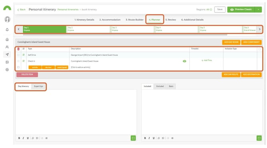
Task: Toggle italic in Included editor
Action: point(149,138)
